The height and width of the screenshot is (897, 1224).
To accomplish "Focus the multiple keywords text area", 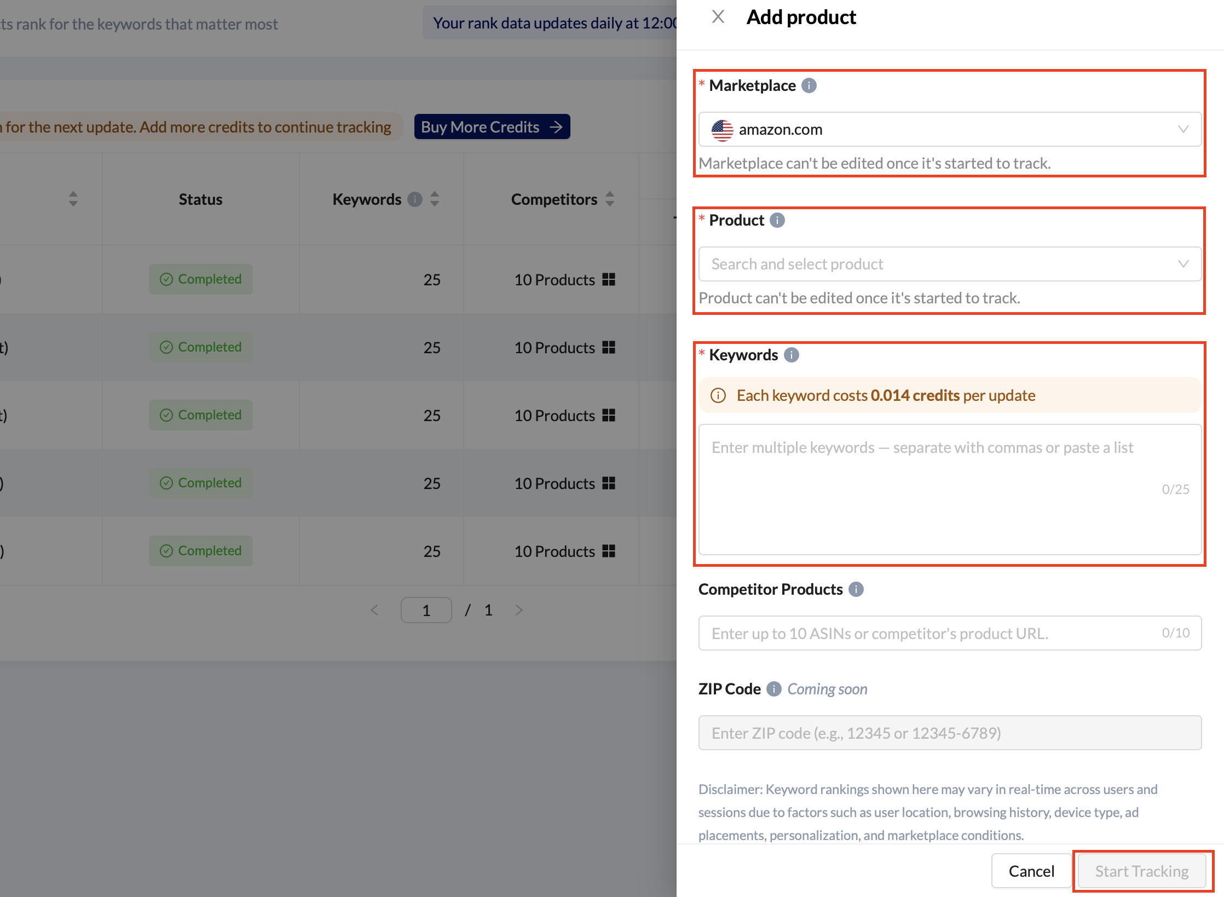I will (x=950, y=489).
